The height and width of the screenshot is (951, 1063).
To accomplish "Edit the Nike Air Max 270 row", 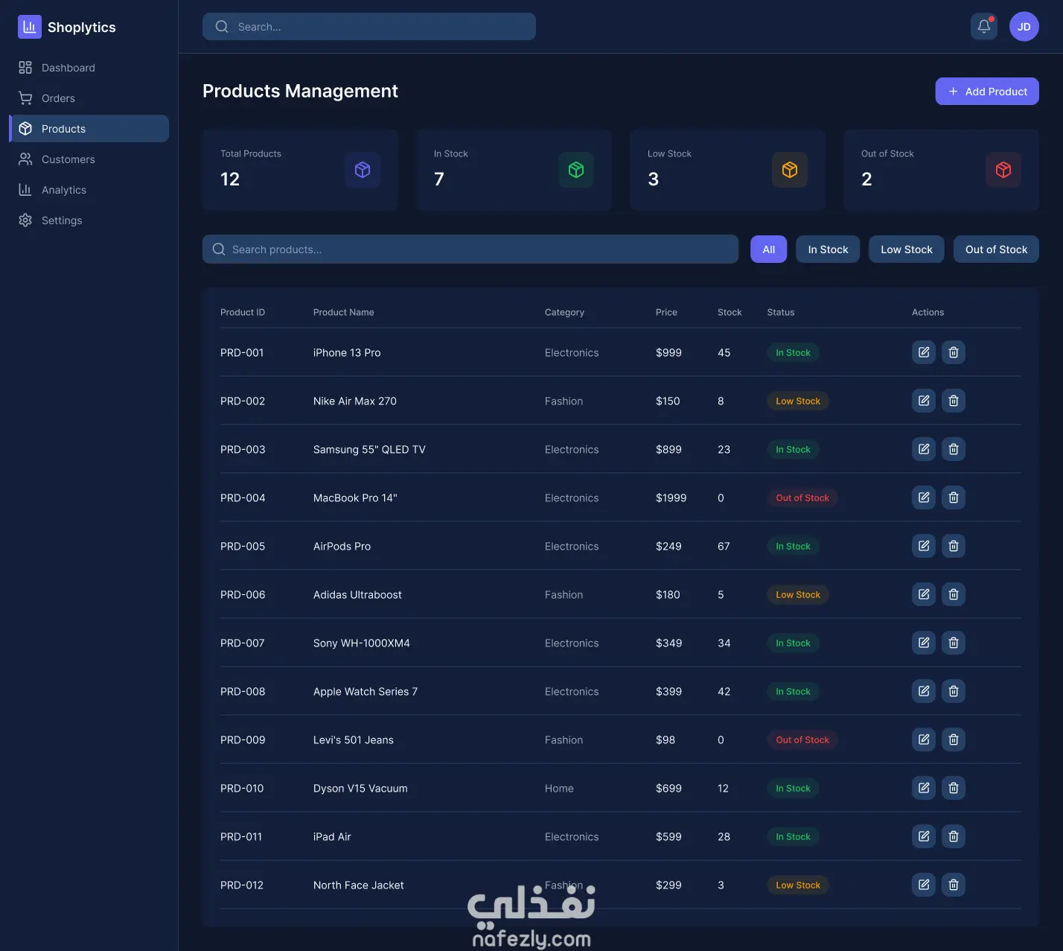I will pos(924,401).
